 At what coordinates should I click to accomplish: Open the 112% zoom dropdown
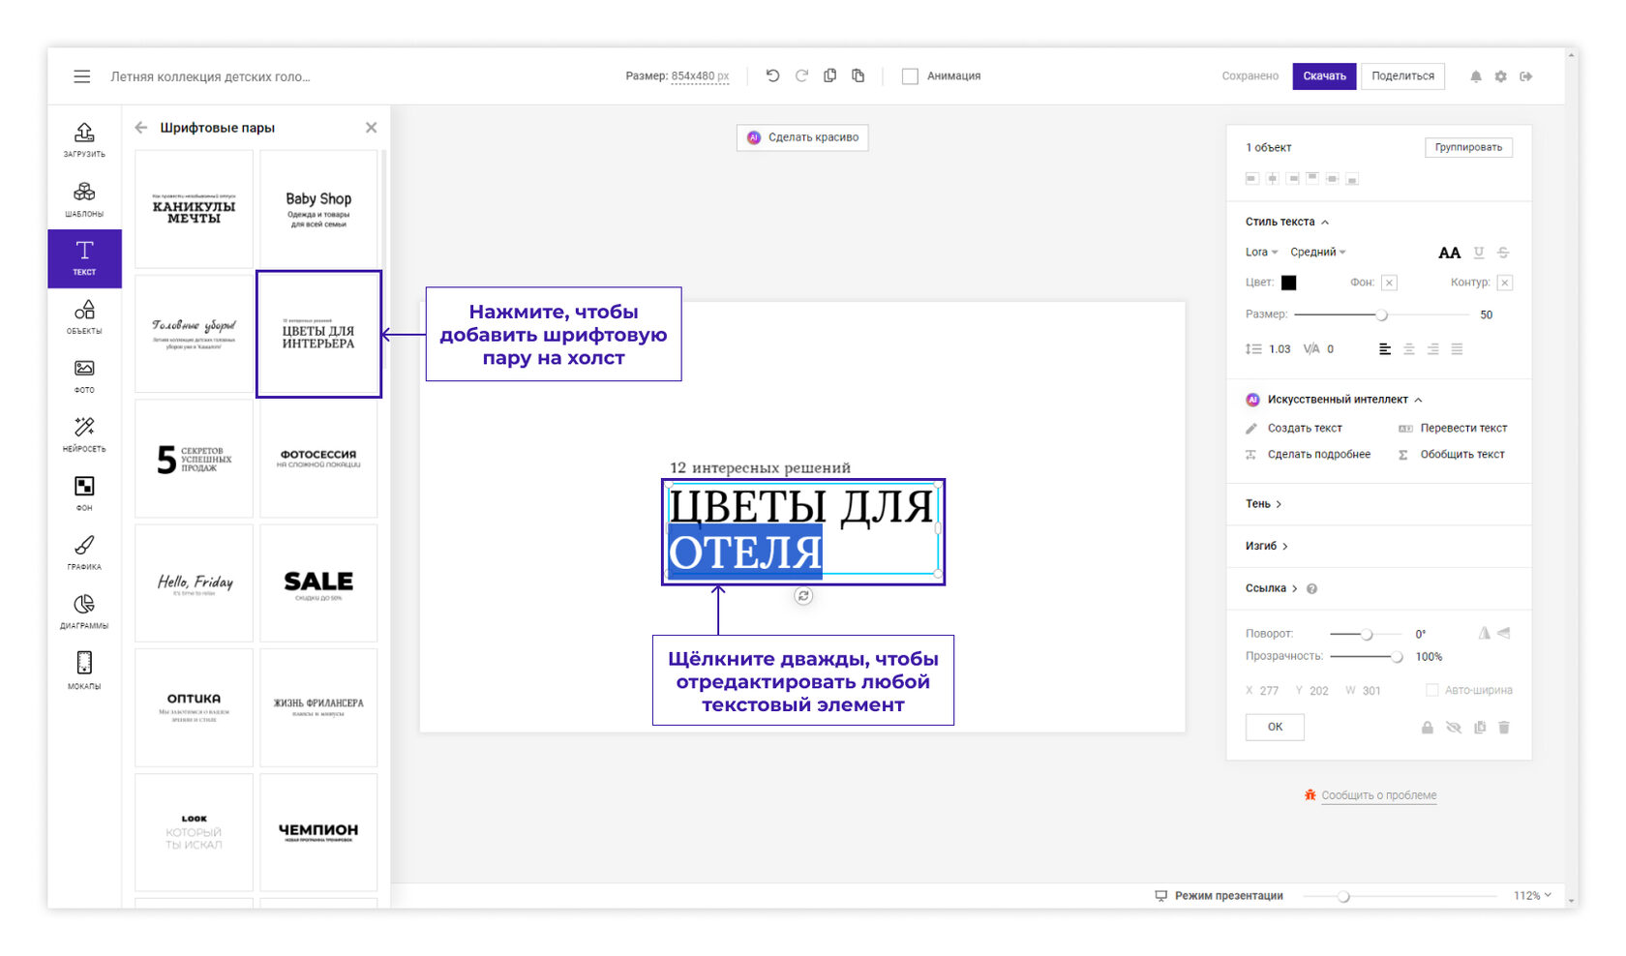pos(1532,896)
